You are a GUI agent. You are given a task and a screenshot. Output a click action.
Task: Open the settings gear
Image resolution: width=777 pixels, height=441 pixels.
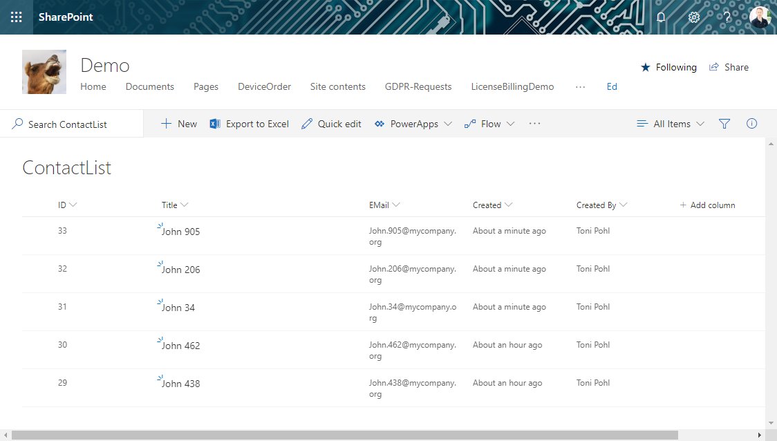pos(694,17)
